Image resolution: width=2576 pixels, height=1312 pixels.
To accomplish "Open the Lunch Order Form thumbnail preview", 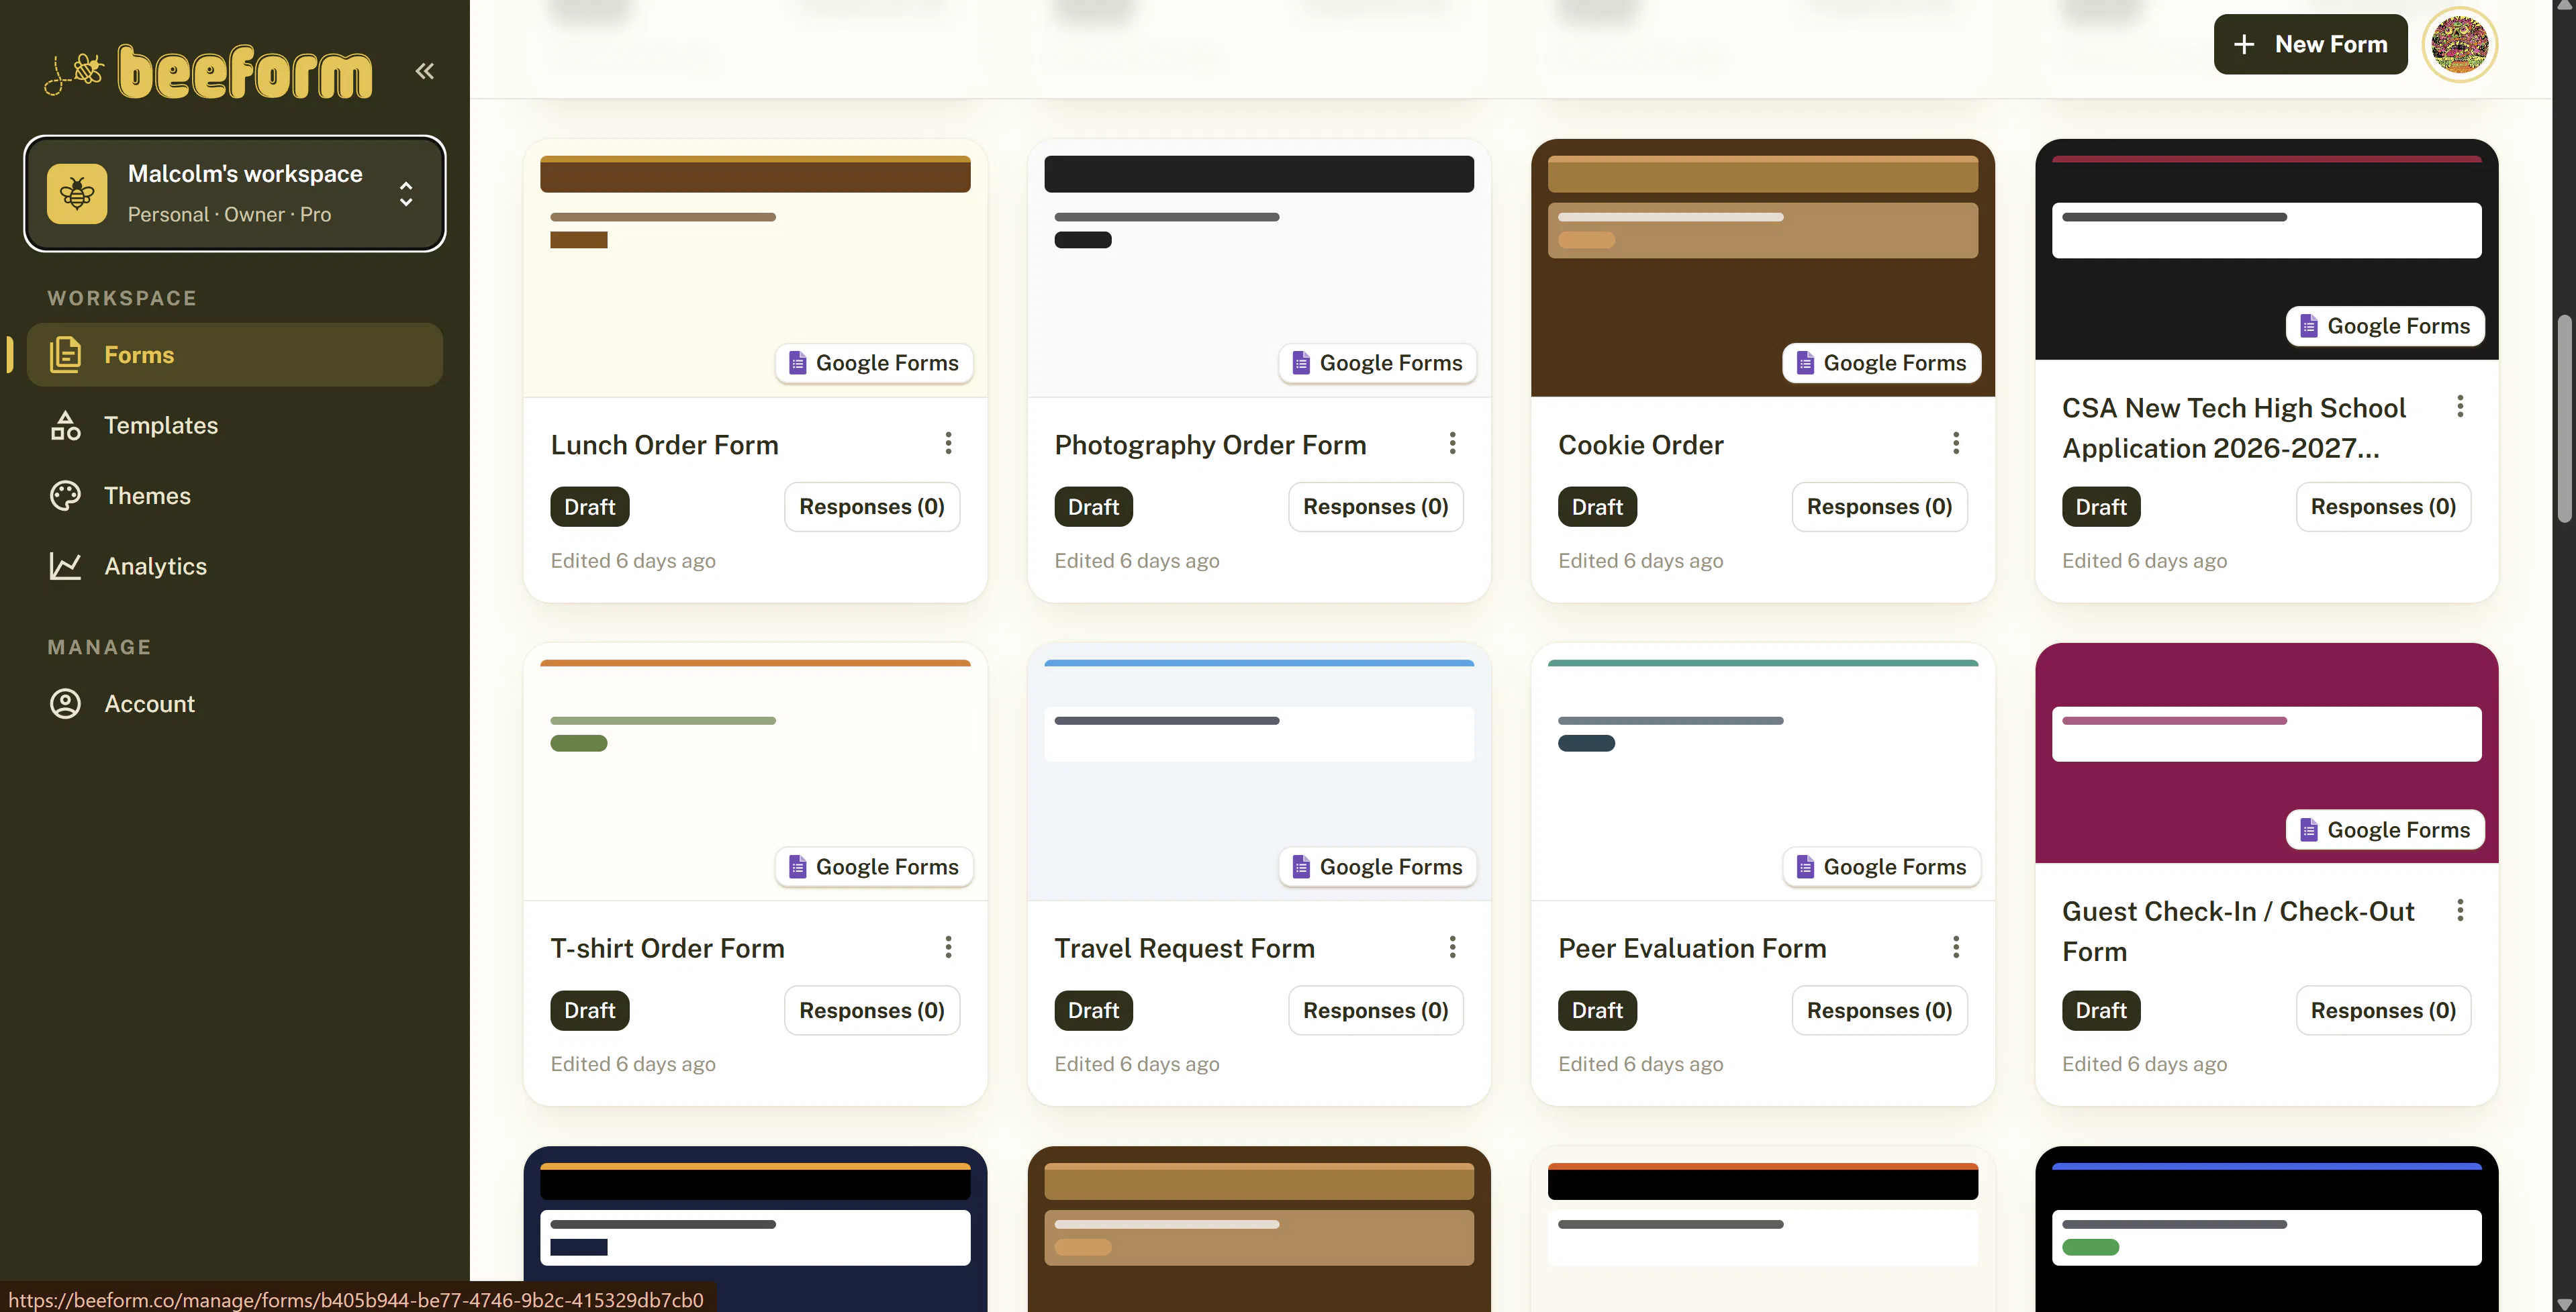I will (755, 268).
